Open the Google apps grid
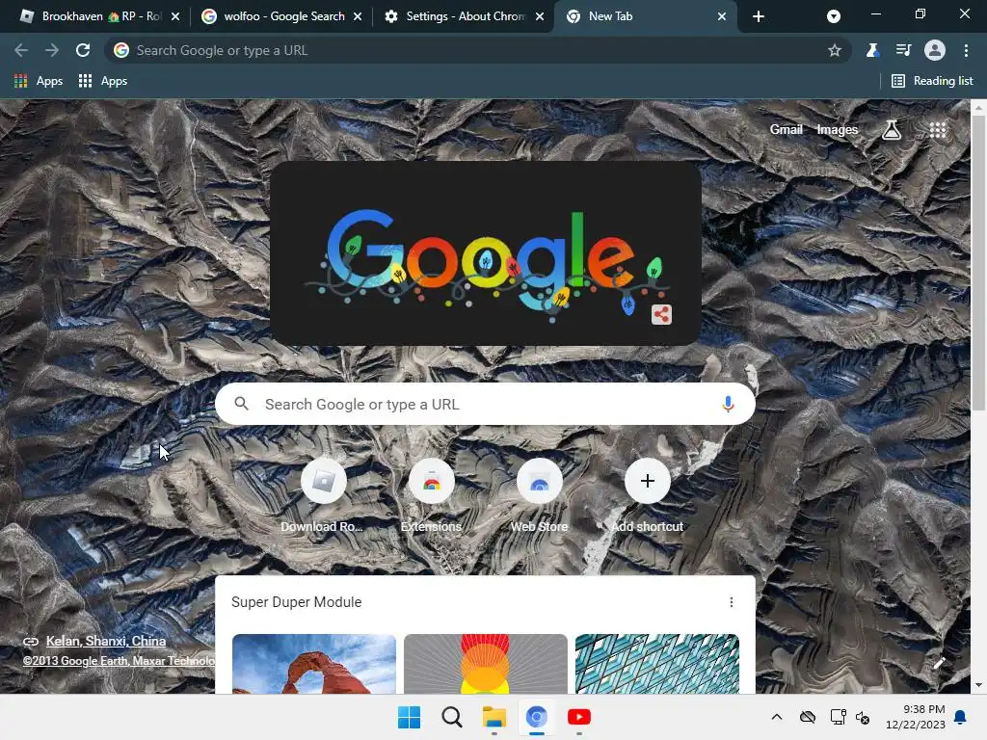The width and height of the screenshot is (987, 740). click(937, 130)
